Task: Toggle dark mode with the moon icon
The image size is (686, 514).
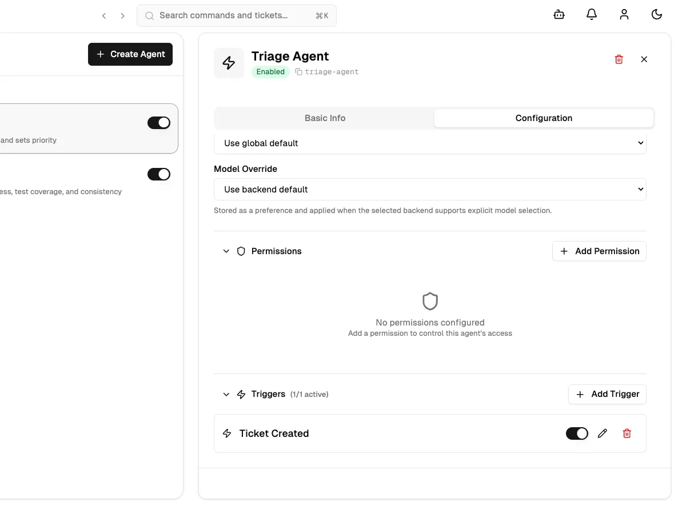Action: pyautogui.click(x=657, y=14)
